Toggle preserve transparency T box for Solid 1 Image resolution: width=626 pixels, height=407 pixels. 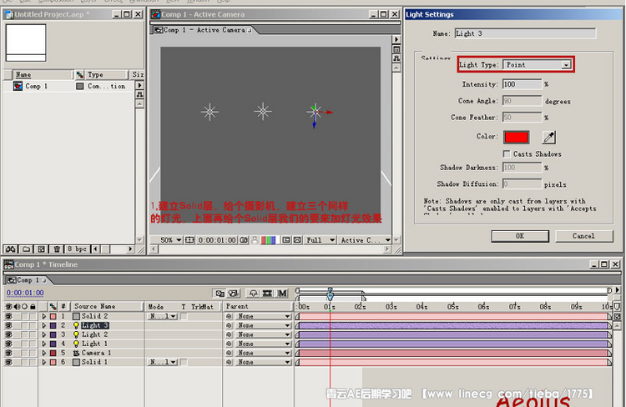(x=184, y=362)
